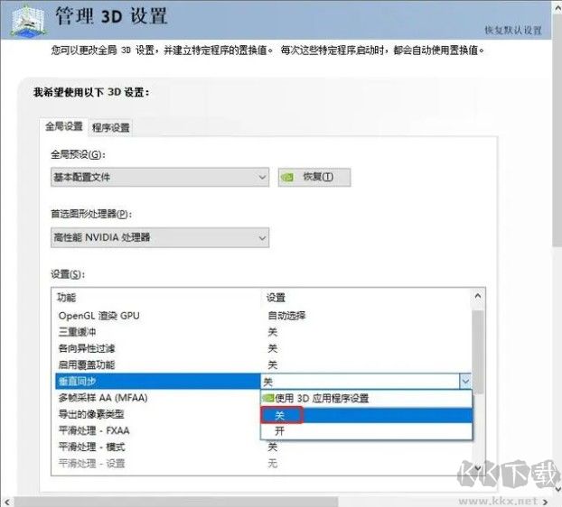562x507 pixels.
Task: Choose 关 in the 垂直同步 dropdown list
Action: 366,415
